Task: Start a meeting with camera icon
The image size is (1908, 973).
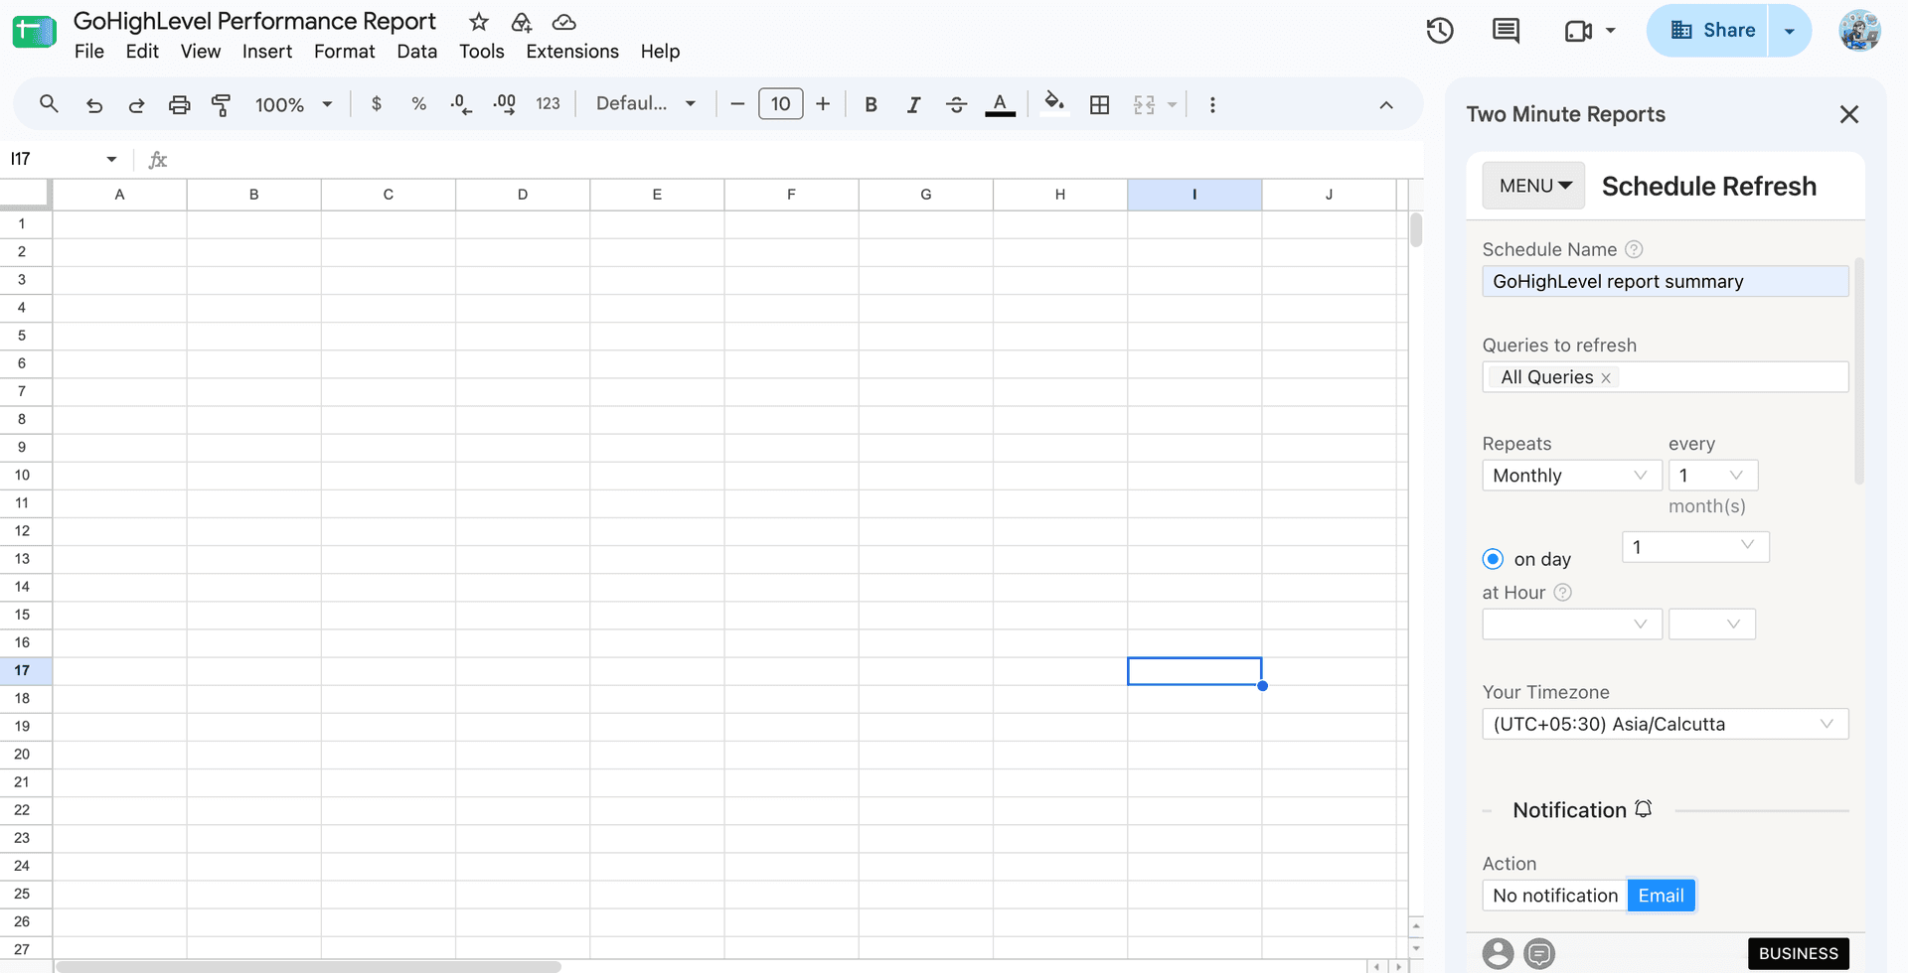Action: click(x=1578, y=31)
